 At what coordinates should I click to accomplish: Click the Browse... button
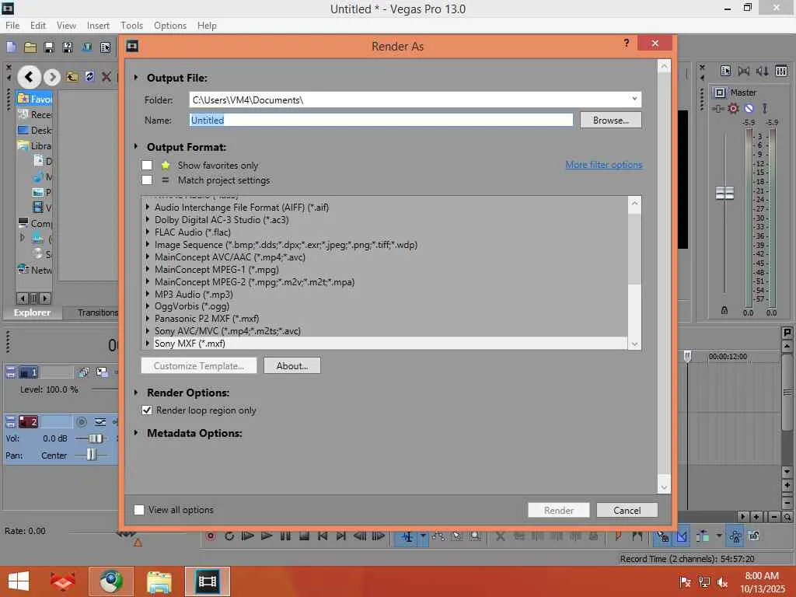click(x=611, y=120)
